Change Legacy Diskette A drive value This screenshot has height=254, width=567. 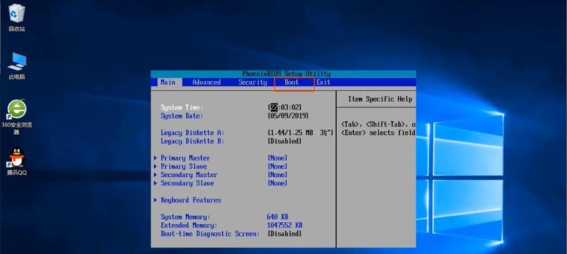click(300, 133)
